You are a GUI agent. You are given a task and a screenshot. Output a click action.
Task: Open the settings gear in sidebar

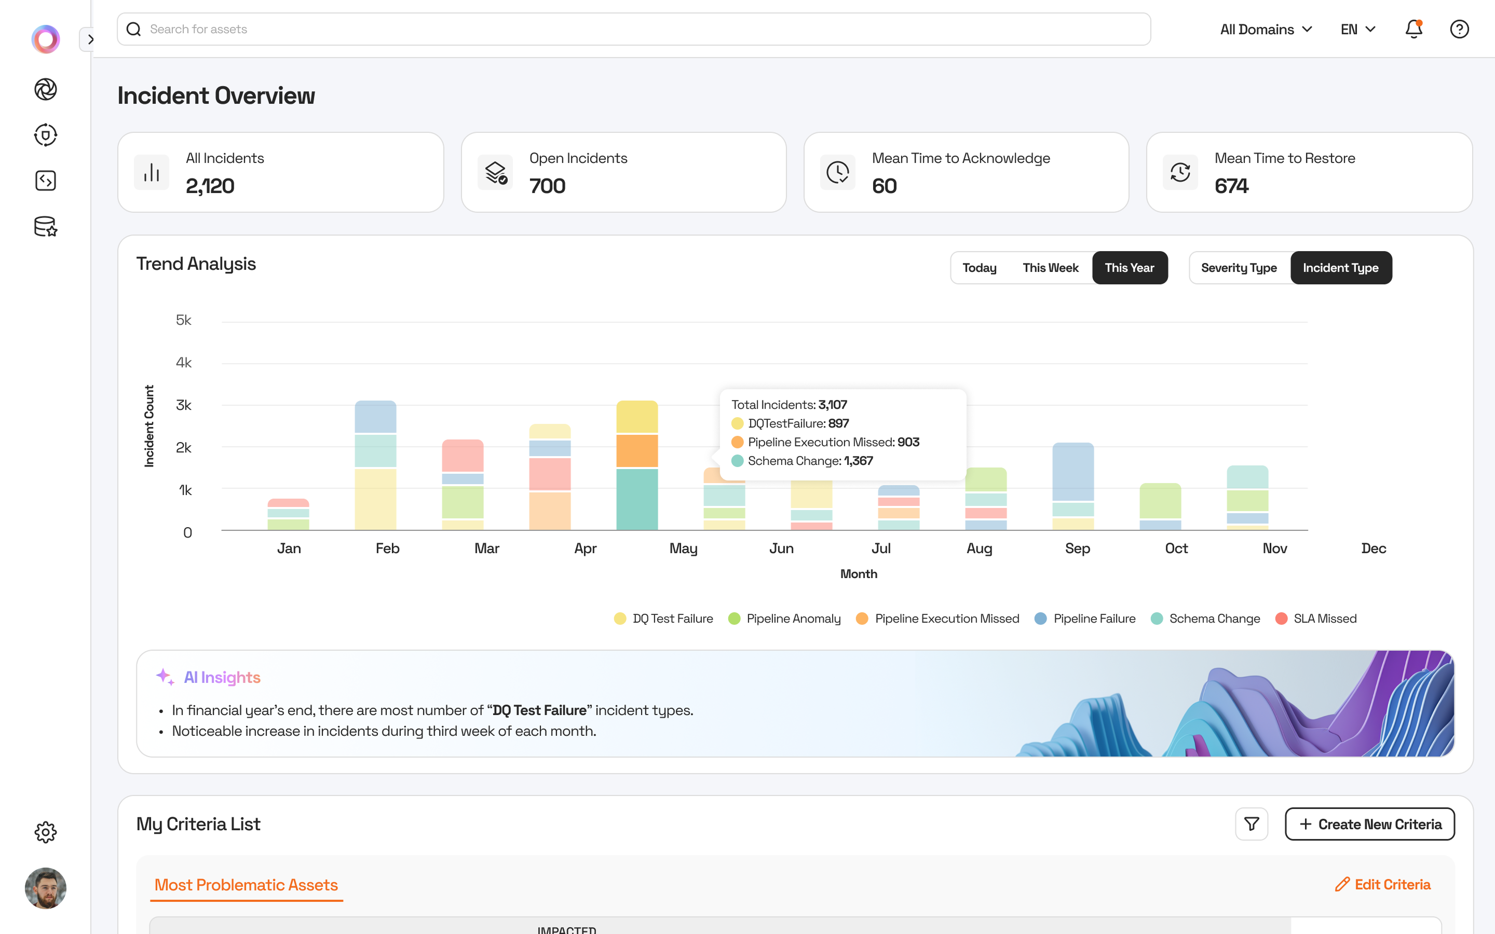click(45, 832)
